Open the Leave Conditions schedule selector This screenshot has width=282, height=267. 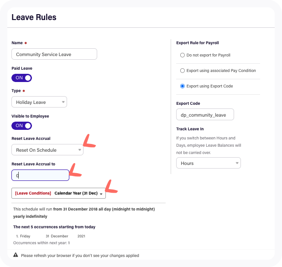58,193
